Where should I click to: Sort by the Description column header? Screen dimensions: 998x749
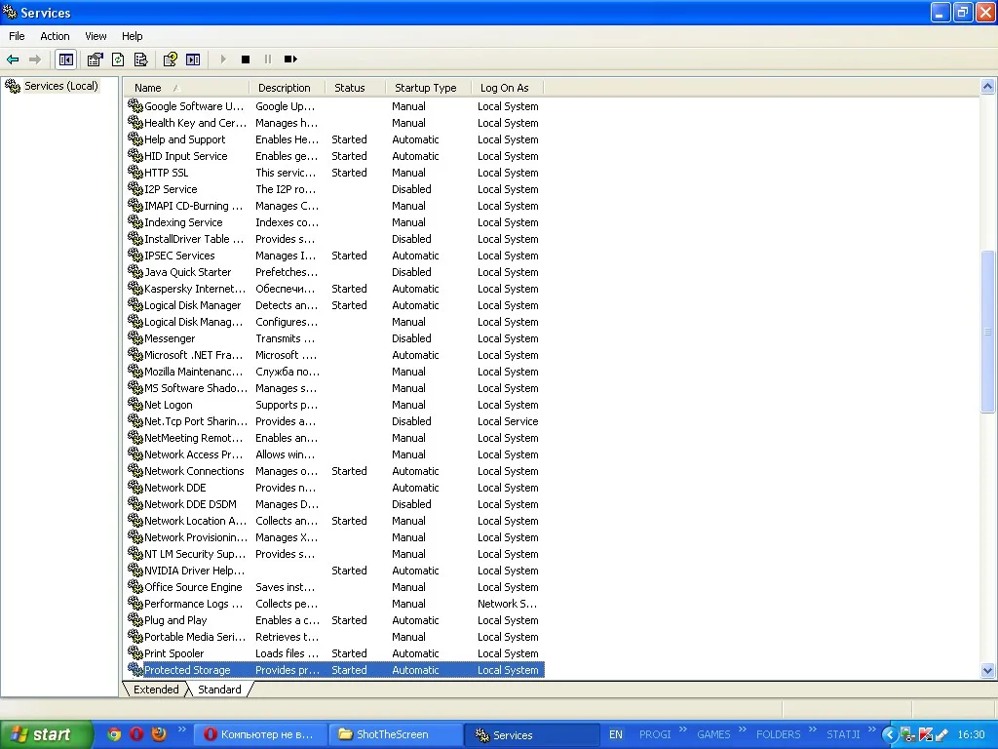coord(288,88)
